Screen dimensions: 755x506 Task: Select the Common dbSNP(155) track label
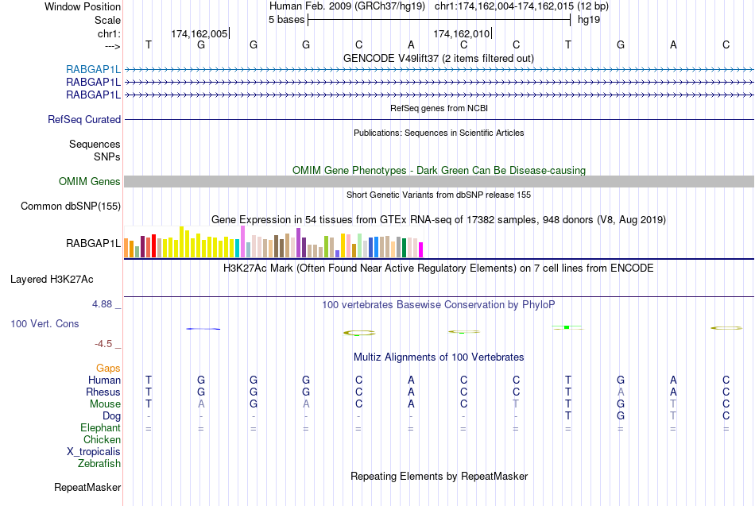[x=71, y=206]
